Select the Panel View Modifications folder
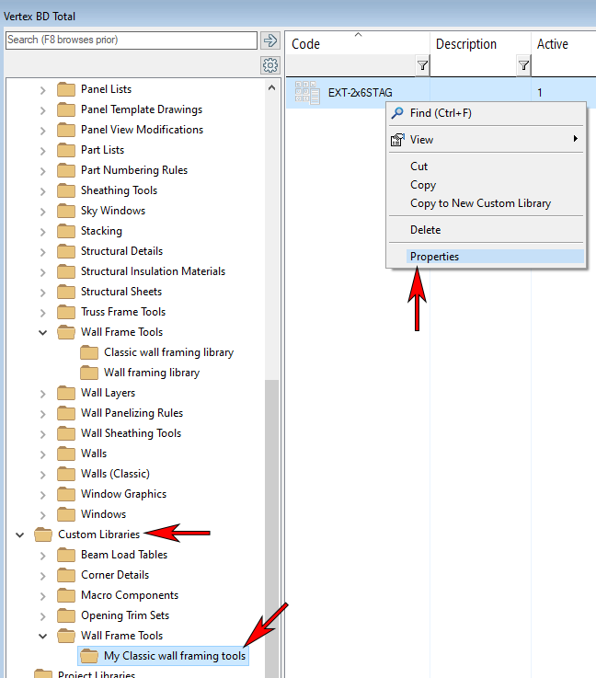 point(142,130)
